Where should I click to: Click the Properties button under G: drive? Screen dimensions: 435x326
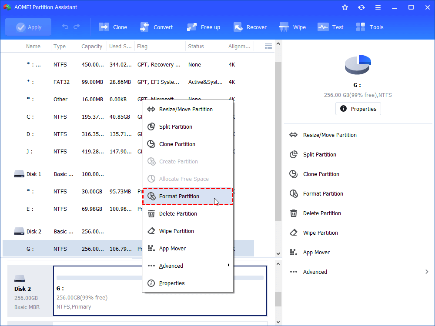click(x=358, y=109)
